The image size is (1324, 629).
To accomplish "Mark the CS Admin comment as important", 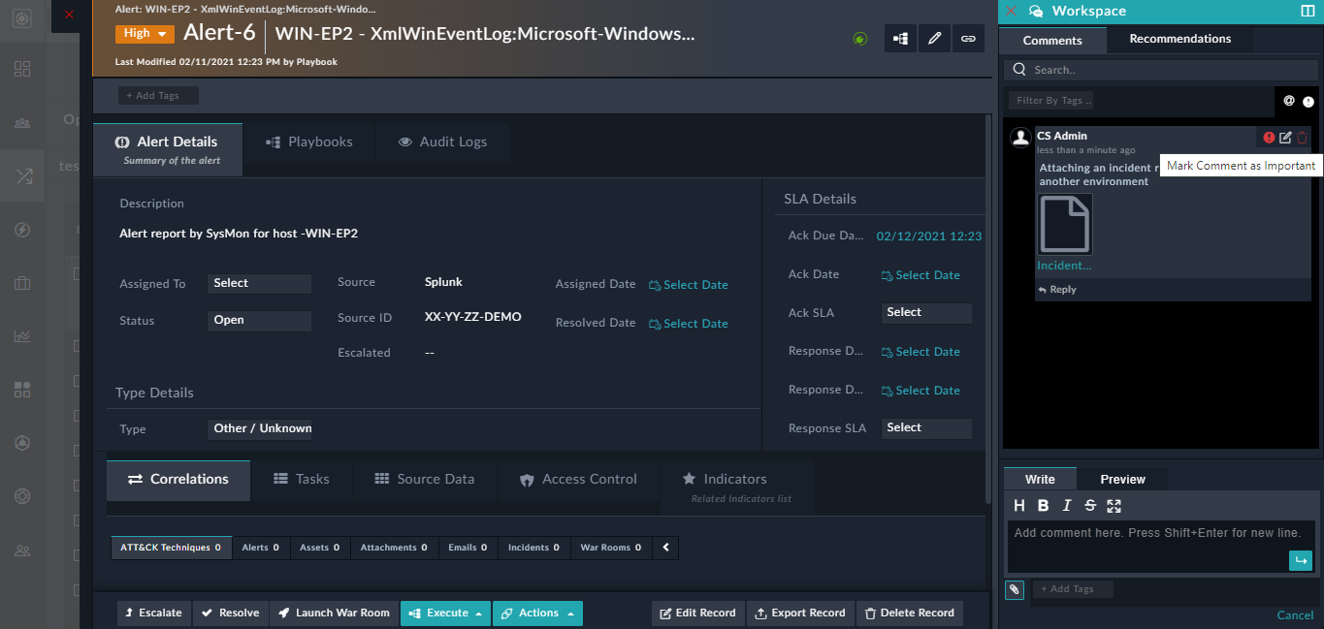I will tap(1270, 137).
